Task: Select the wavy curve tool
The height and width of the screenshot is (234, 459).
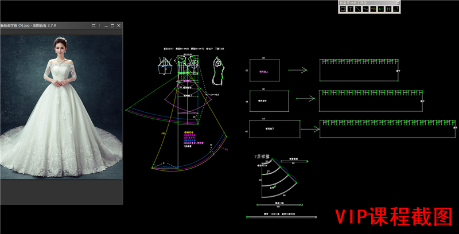Action: pyautogui.click(x=365, y=9)
